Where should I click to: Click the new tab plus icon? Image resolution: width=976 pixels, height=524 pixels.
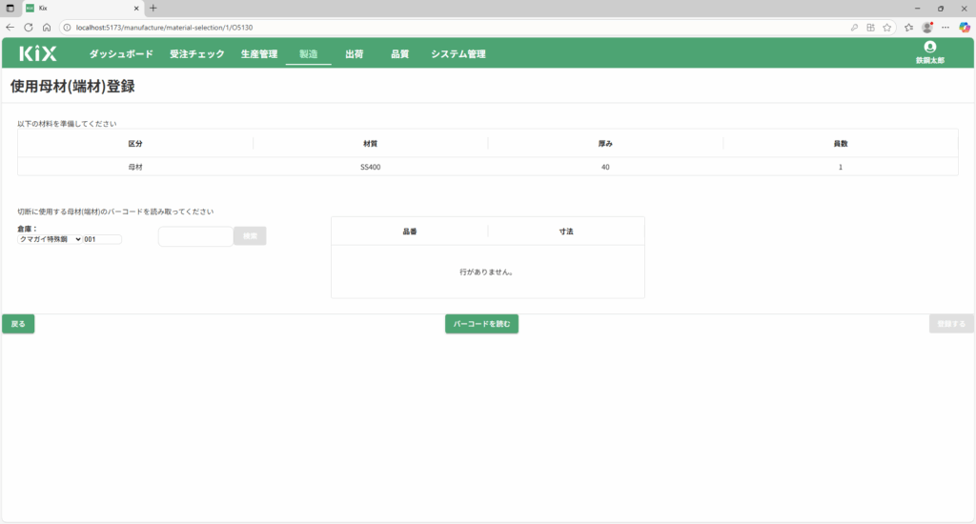[153, 8]
